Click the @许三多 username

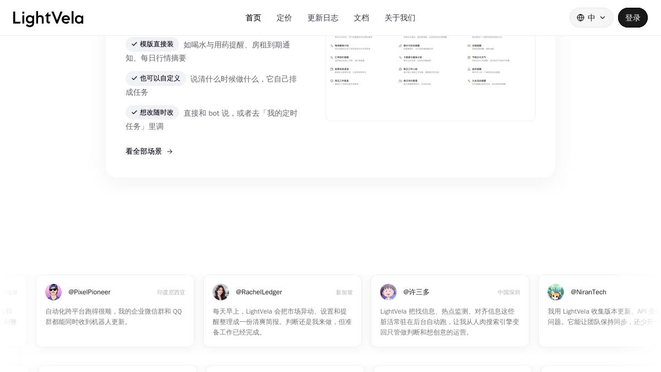[416, 292]
